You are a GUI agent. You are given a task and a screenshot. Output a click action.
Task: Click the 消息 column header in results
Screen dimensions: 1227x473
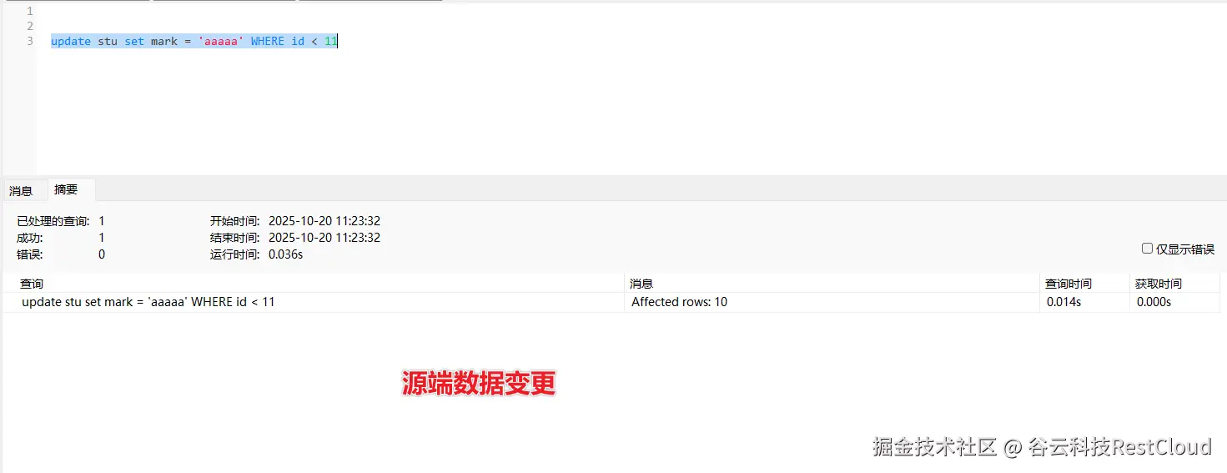coord(832,284)
